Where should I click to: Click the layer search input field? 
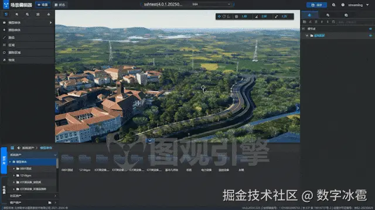click(355, 22)
